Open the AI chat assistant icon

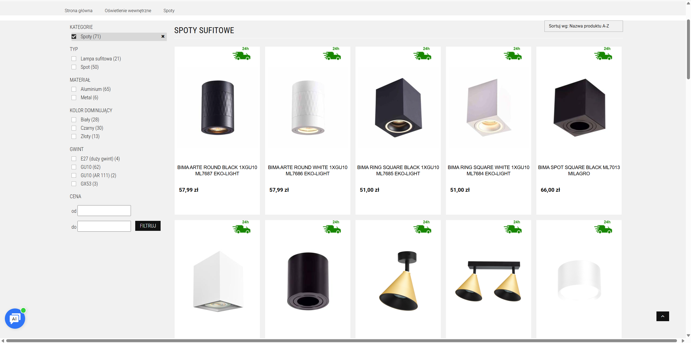click(15, 318)
